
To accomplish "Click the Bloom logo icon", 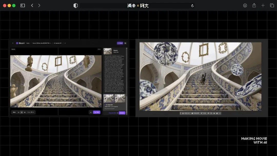I will pos(17,43).
